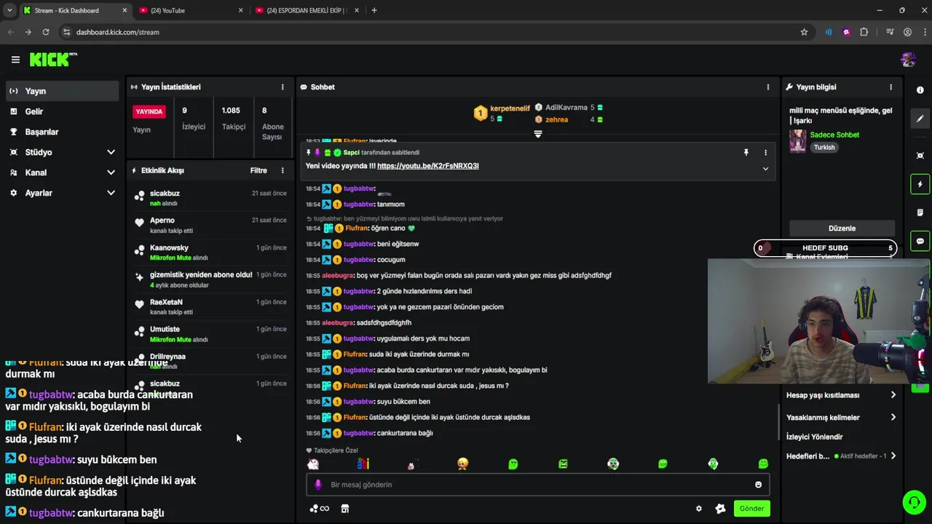Click the points infinity icon
Viewport: 932px width, 524px height.
pos(320,509)
